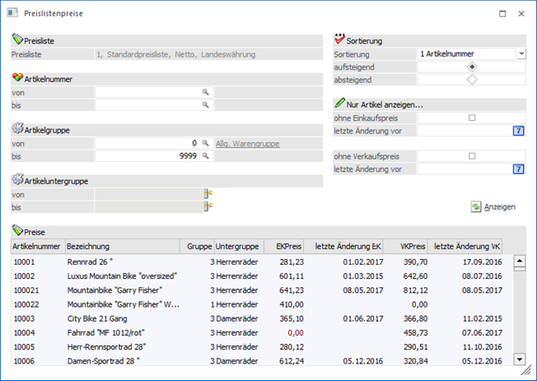
Task: Click search icon in Artikelnummer bis field
Action: 205,105
